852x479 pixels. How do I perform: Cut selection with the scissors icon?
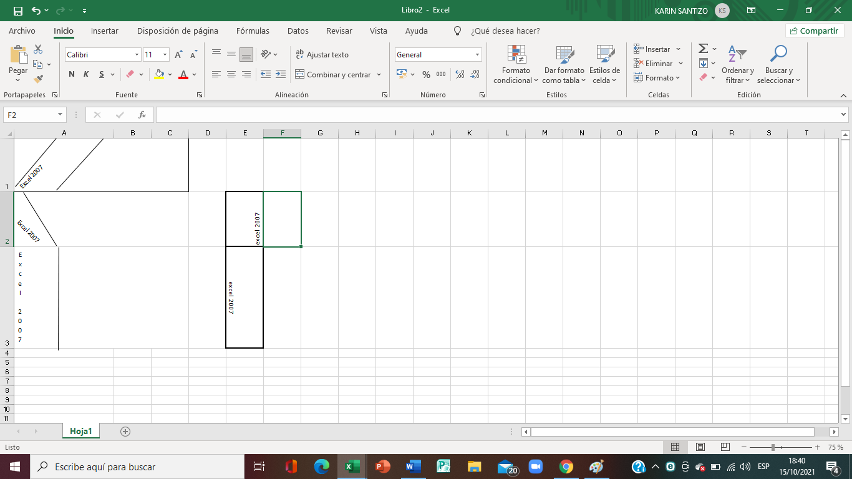pos(38,49)
